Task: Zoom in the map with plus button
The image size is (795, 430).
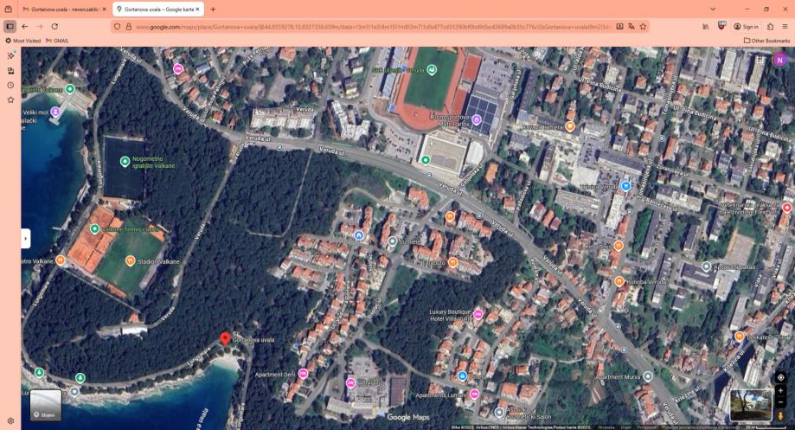Action: point(781,391)
